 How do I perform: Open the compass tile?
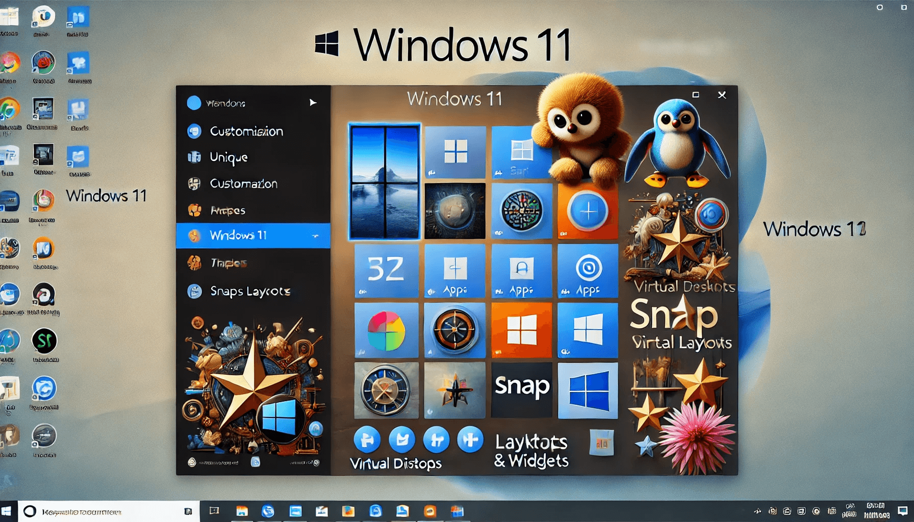[x=455, y=330]
